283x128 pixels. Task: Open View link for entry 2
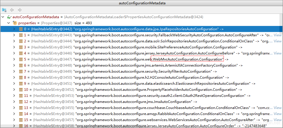(x=277, y=41)
